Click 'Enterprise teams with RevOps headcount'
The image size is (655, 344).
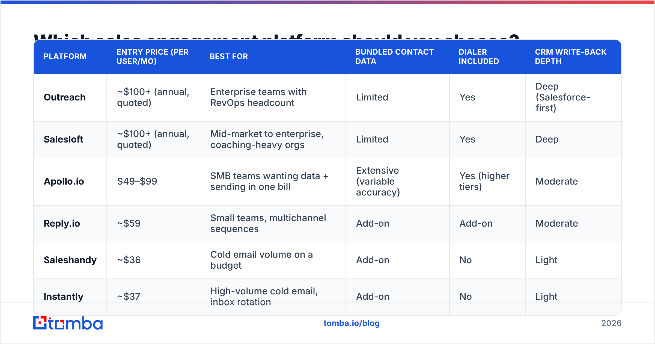[x=258, y=97]
